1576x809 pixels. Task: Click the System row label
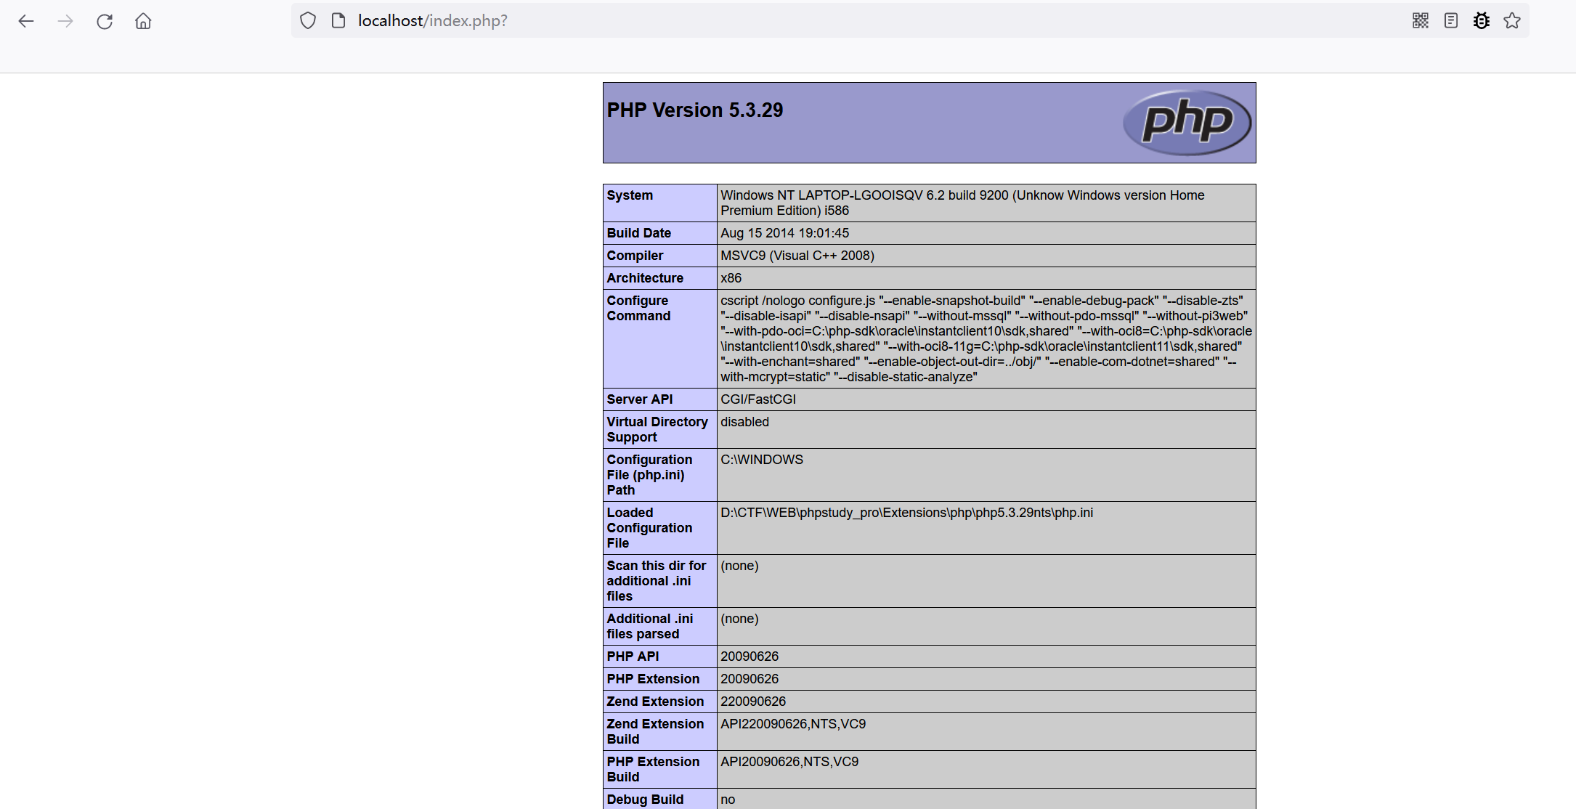(x=630, y=195)
